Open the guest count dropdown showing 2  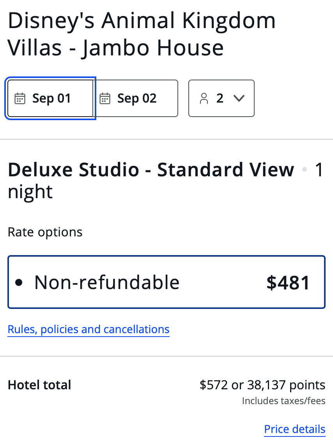click(221, 98)
